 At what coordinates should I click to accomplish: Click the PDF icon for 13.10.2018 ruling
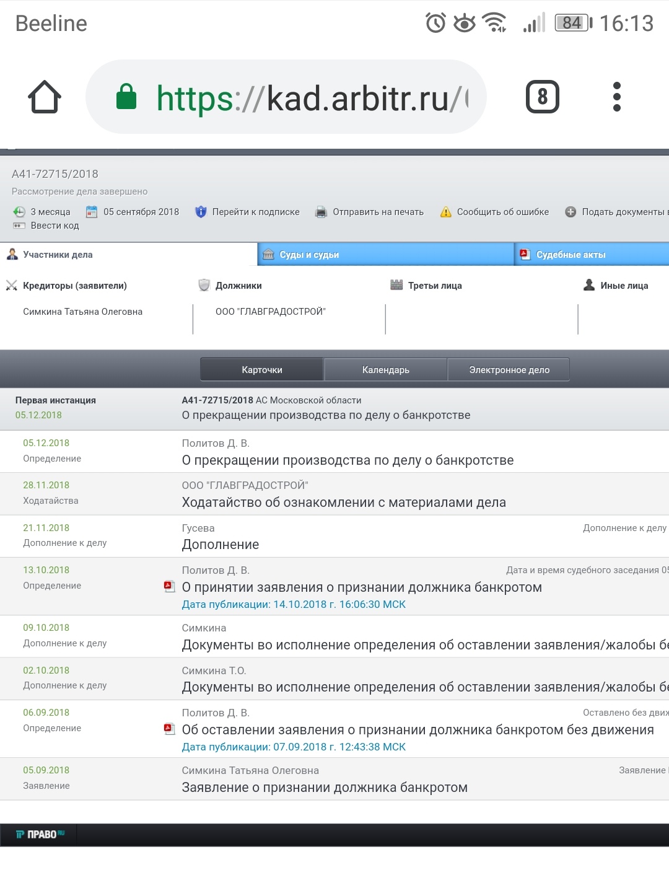[169, 586]
